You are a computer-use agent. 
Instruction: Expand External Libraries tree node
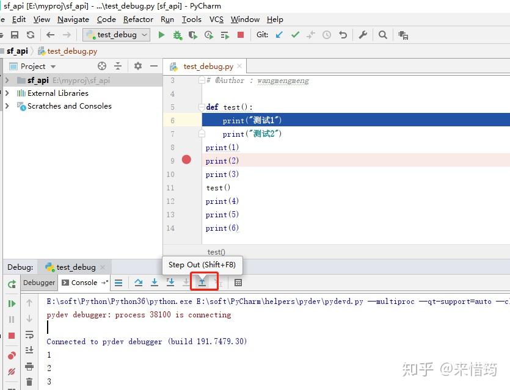(7, 93)
